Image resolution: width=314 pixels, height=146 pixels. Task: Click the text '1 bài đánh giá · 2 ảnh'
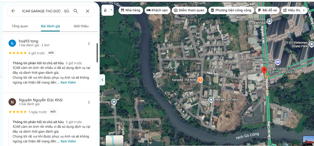point(34,45)
